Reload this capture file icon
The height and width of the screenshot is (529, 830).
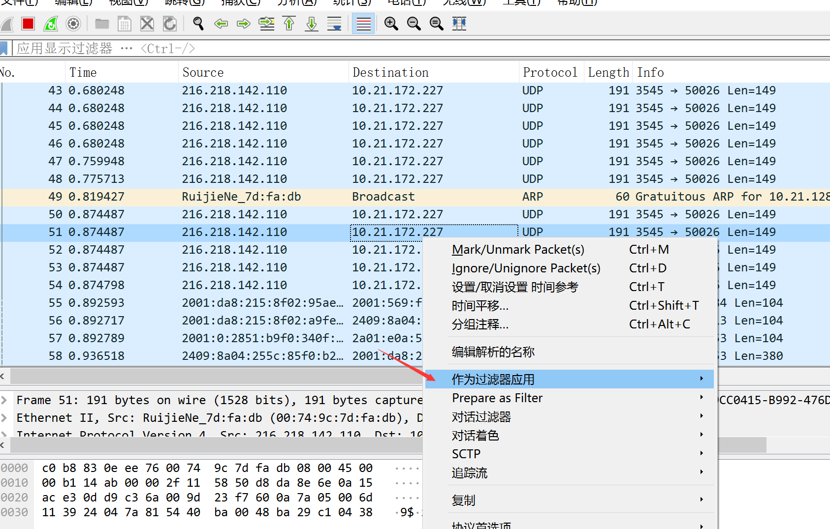click(x=170, y=24)
